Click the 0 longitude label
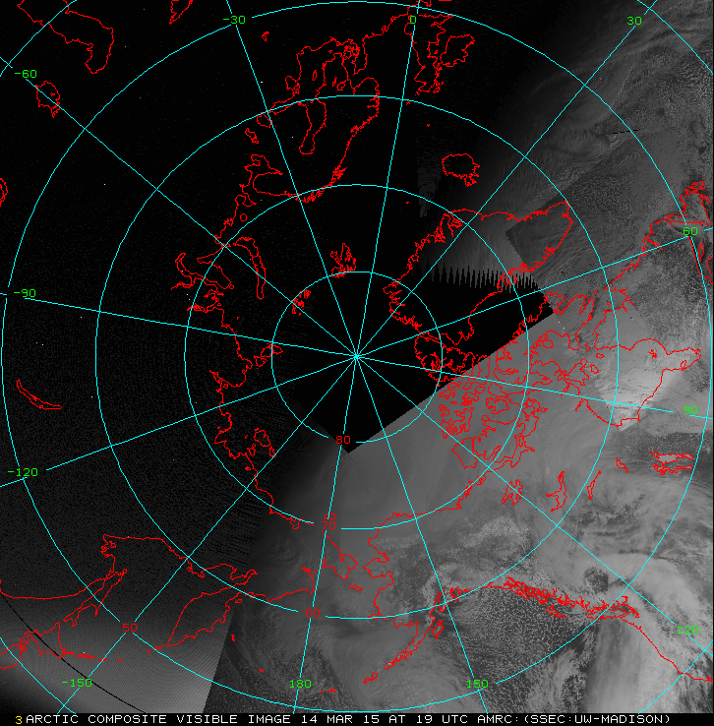The height and width of the screenshot is (726, 714). pos(413,20)
